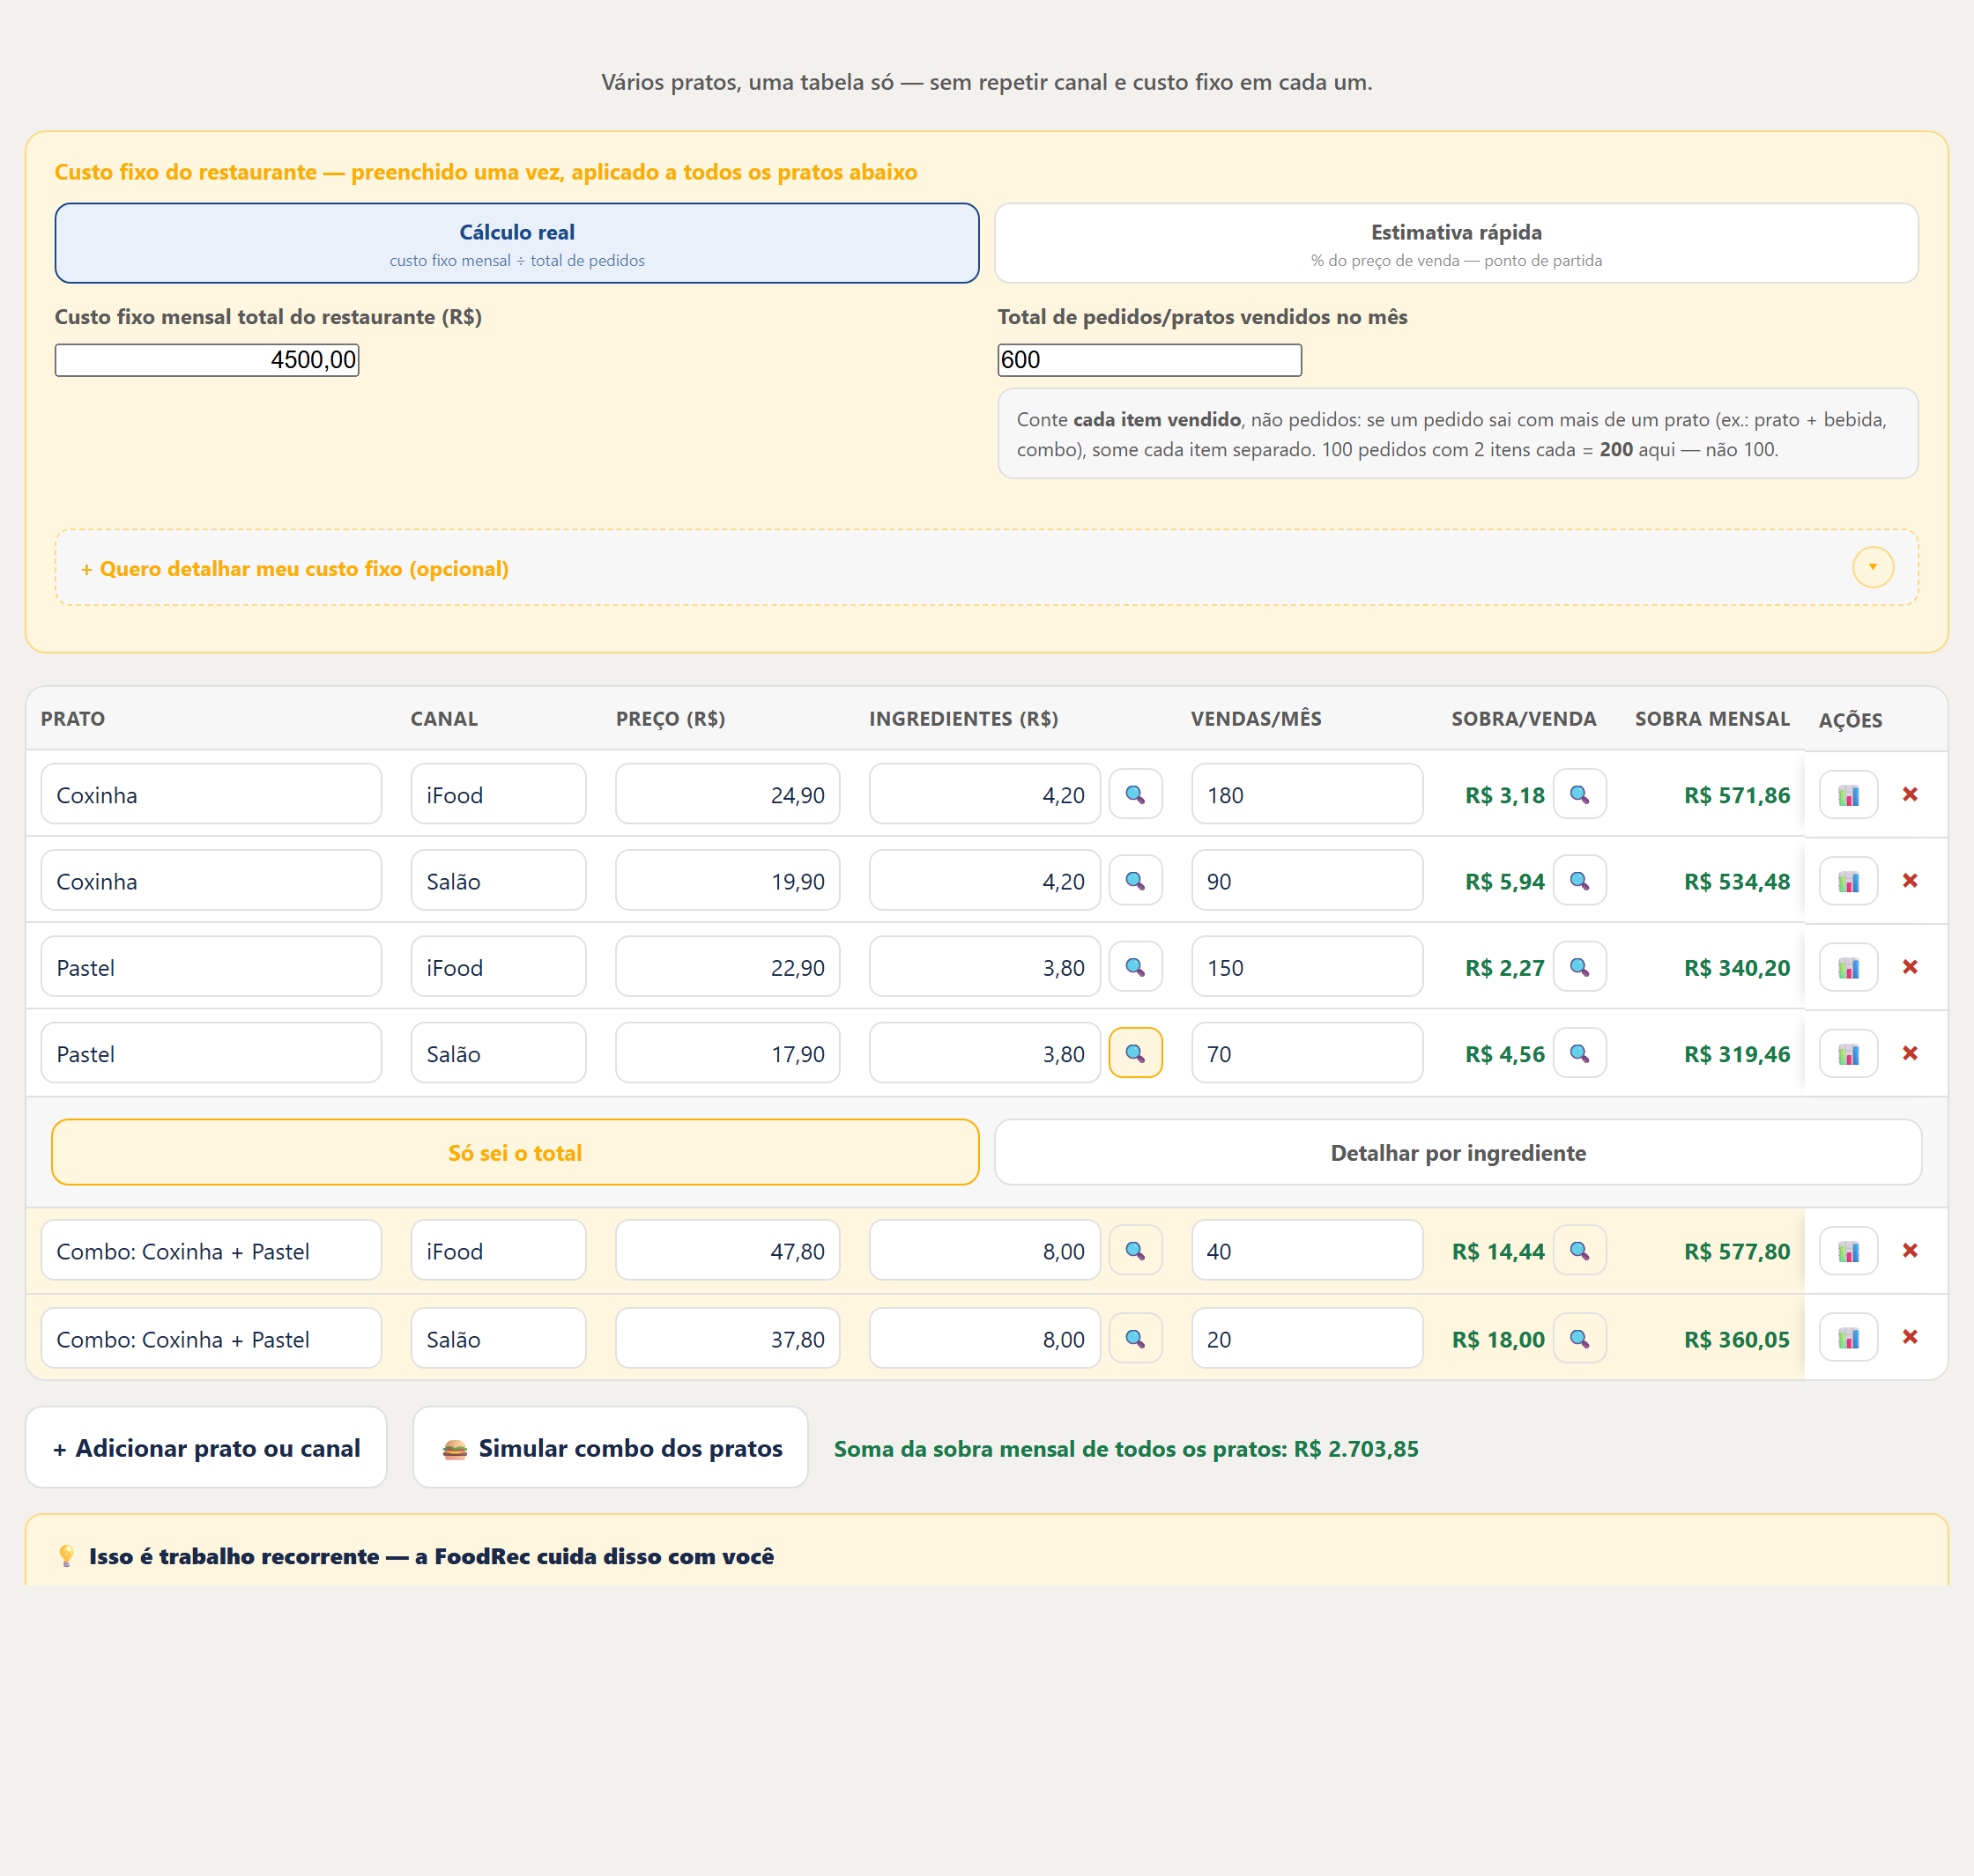1974x1876 pixels.
Task: Edit price 24,90 for Coxinha iFood
Action: click(727, 794)
